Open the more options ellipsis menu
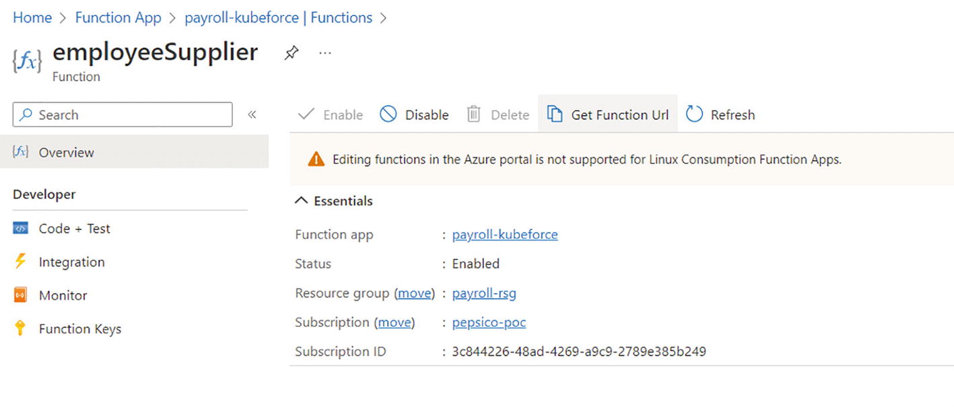 (325, 53)
